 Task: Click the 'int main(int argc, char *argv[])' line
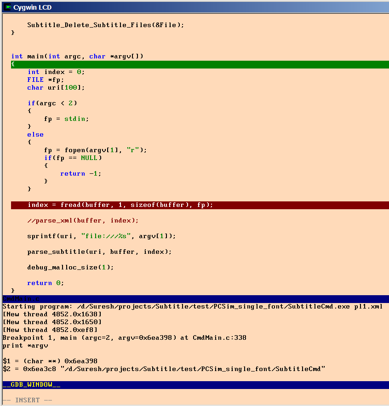(x=77, y=56)
